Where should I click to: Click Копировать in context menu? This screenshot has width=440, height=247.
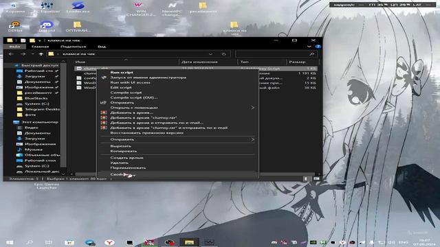[x=124, y=151]
